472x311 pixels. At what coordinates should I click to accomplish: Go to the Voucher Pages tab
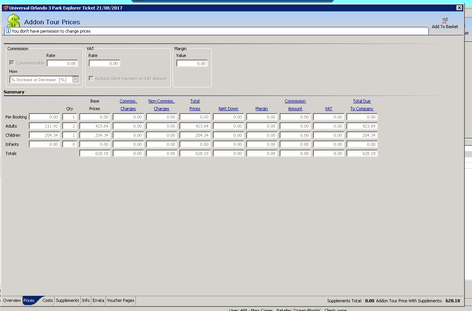point(121,300)
